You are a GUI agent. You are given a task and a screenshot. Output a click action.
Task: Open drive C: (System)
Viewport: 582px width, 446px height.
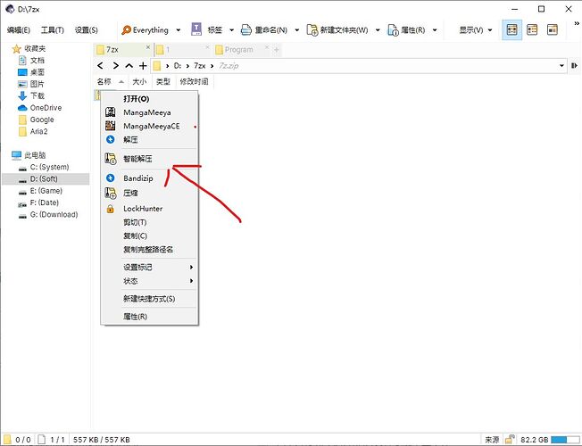tap(44, 168)
